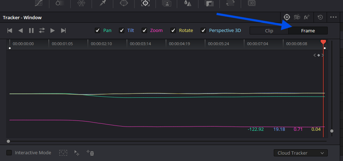Open the tracker options three-dot menu
The image size is (343, 161).
click(x=333, y=17)
